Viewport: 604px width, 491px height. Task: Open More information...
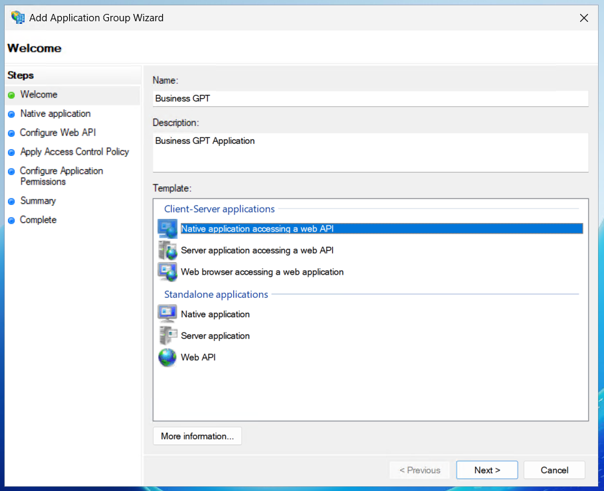pyautogui.click(x=197, y=436)
